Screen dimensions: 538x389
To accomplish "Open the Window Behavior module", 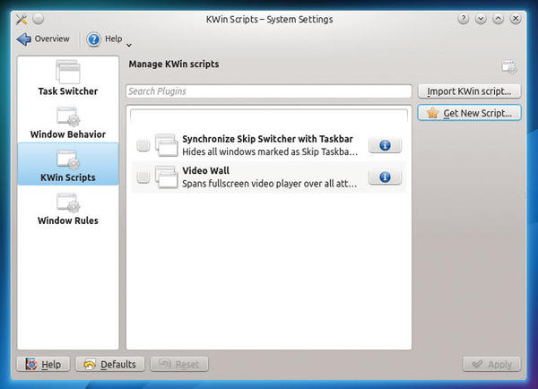I will pyautogui.click(x=68, y=123).
